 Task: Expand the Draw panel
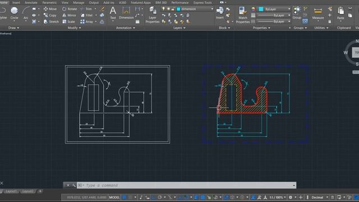13,27
